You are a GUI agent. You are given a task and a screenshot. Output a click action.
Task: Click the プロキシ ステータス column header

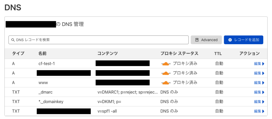click(179, 53)
